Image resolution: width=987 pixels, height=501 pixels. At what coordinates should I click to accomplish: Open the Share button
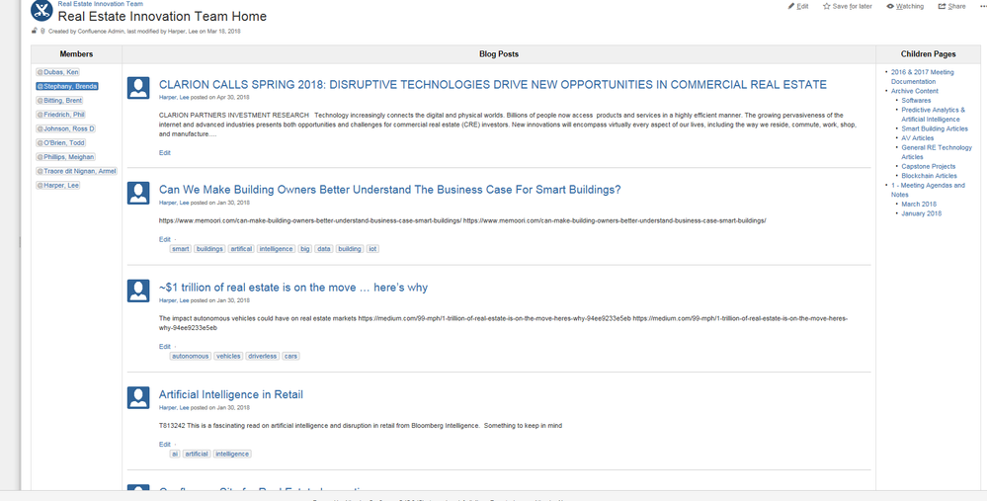[x=951, y=6]
